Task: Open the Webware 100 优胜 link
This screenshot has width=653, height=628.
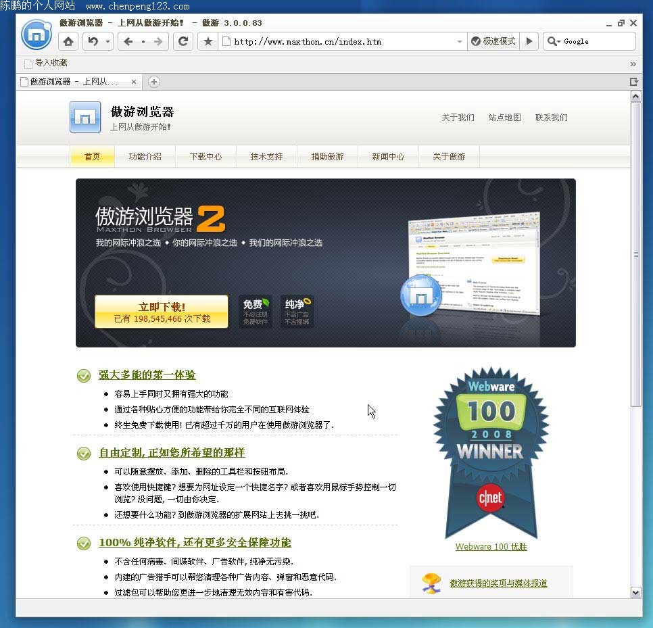Action: 491,547
